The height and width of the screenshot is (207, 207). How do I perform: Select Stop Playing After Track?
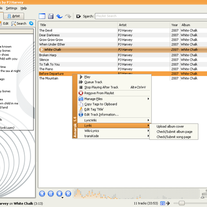(x=114, y=87)
